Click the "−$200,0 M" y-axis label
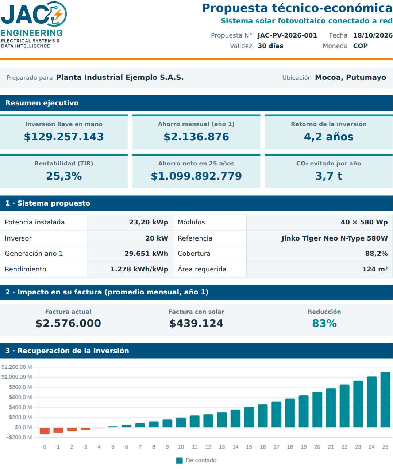This screenshot has height=469, width=393. pyautogui.click(x=19, y=437)
